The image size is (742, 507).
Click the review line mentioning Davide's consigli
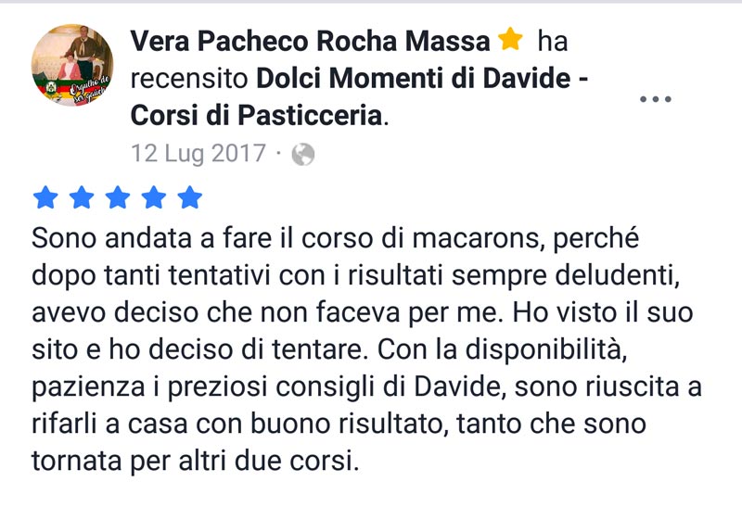366,387
